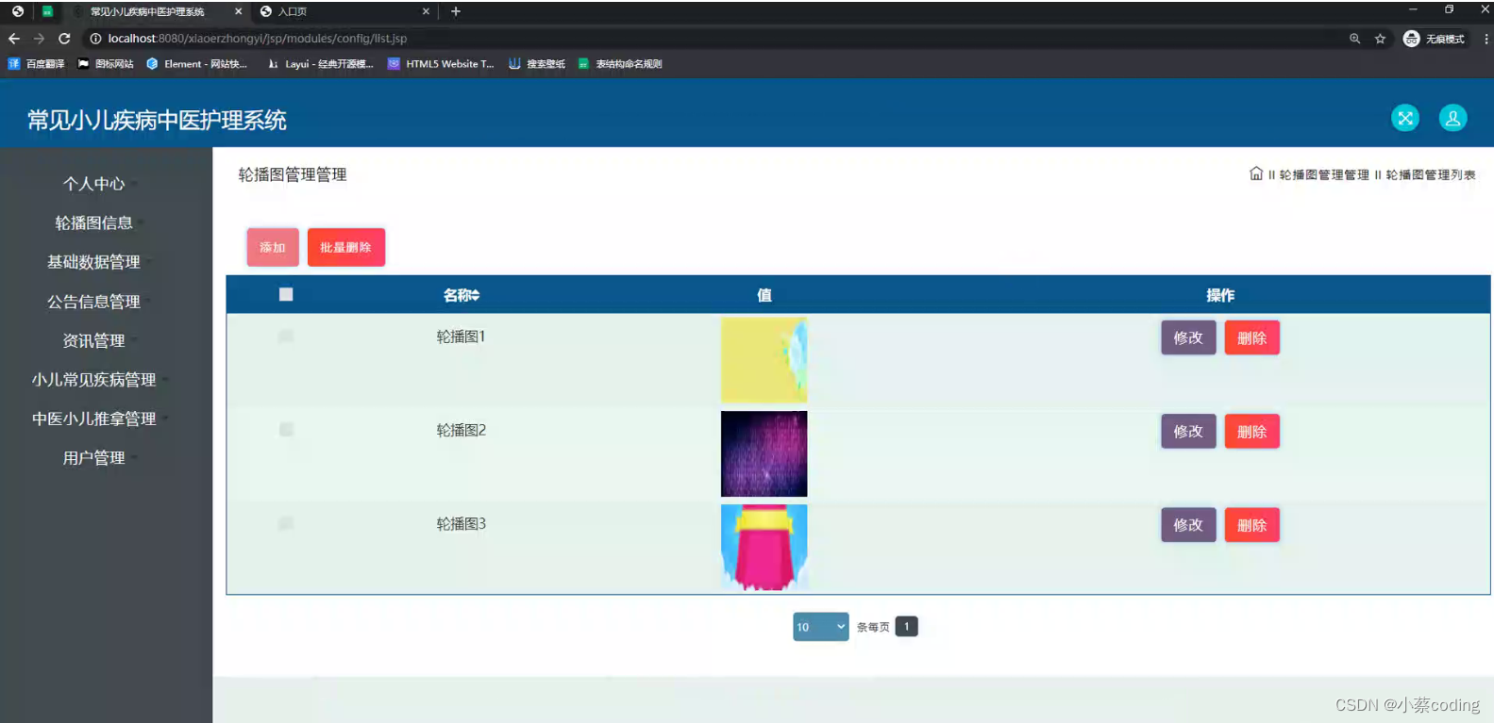The height and width of the screenshot is (723, 1494).
Task: Open the 搜索壁纸 bookmark
Action: point(537,64)
